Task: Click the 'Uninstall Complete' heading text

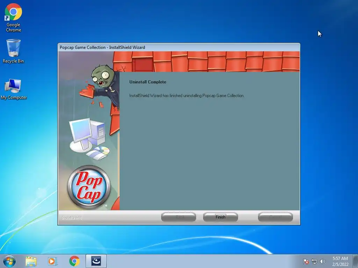Action: point(148,82)
